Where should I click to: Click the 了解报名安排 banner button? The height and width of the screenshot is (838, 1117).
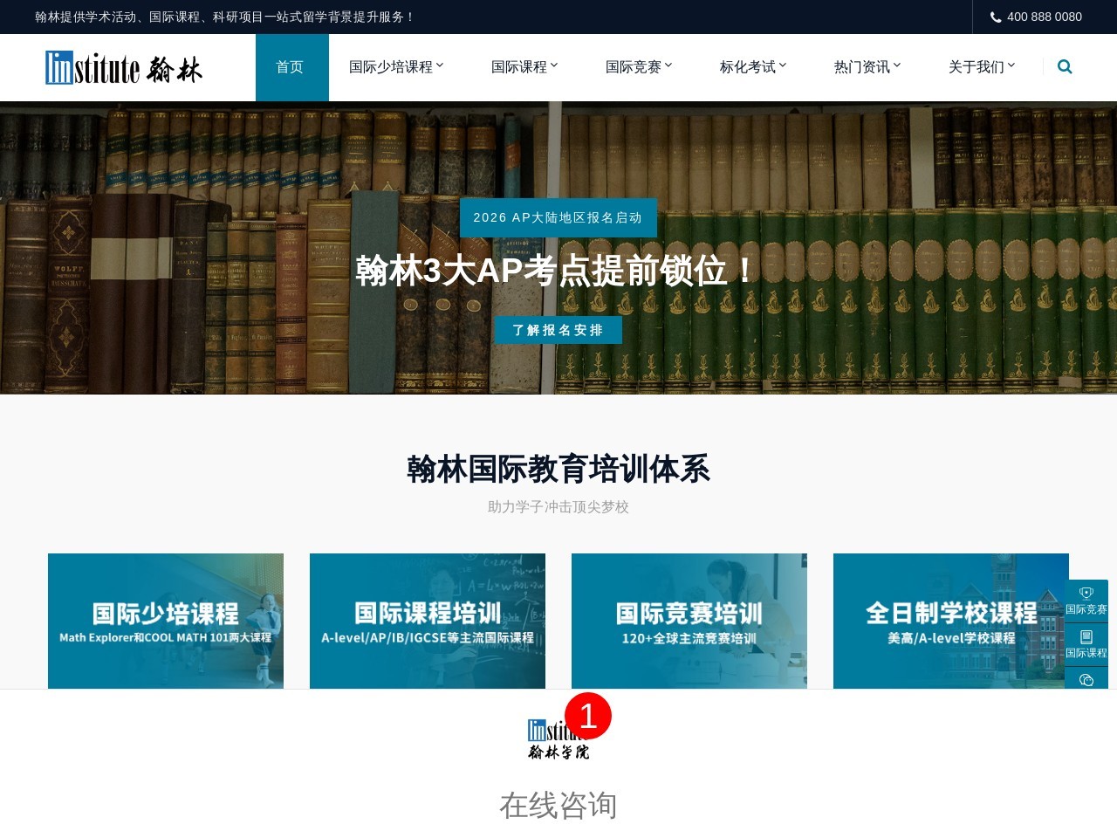coord(558,330)
